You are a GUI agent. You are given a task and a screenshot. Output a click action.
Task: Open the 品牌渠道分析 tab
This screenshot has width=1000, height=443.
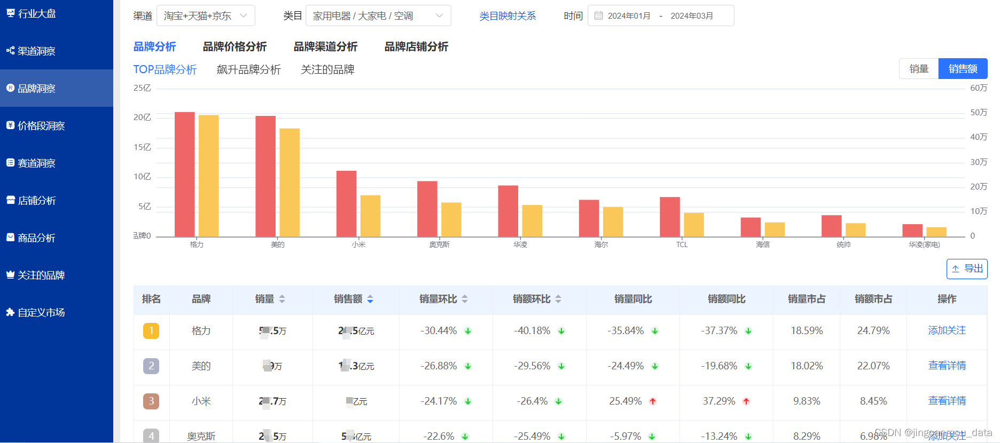(x=325, y=47)
